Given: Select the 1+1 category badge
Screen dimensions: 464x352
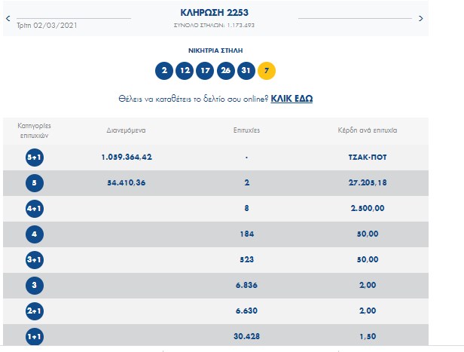Looking at the screenshot, I should click(33, 336).
